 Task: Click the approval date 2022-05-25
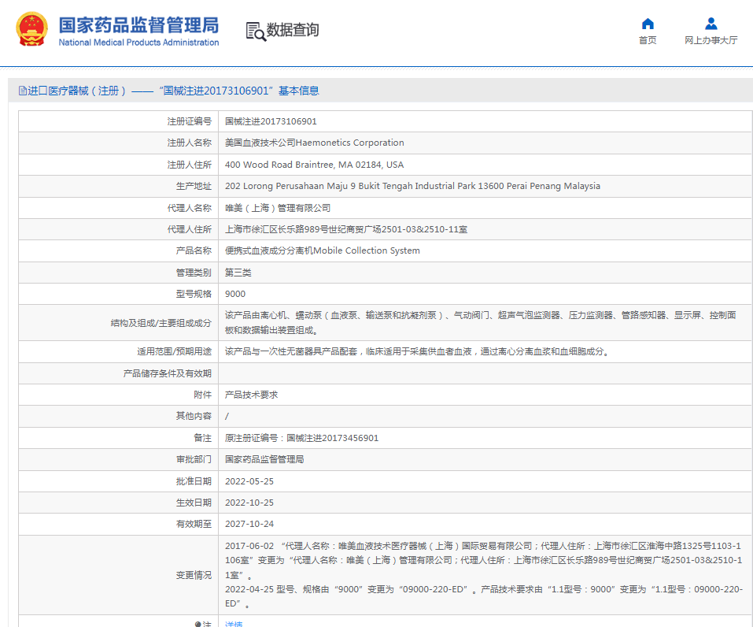click(x=249, y=481)
